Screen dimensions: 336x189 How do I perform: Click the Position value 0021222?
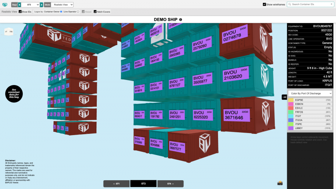tap(326, 30)
